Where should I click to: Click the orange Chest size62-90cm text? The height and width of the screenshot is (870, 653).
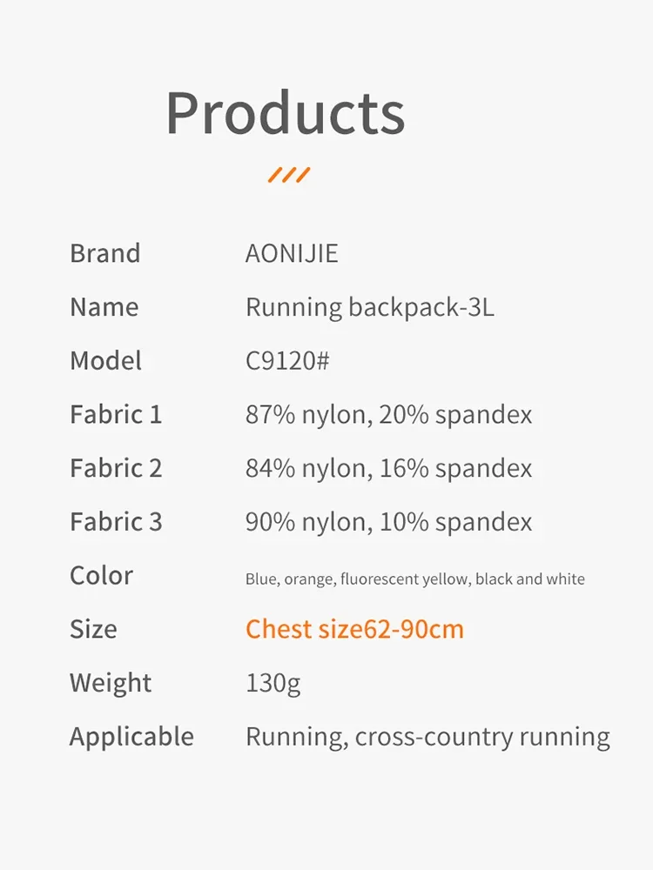pos(354,629)
